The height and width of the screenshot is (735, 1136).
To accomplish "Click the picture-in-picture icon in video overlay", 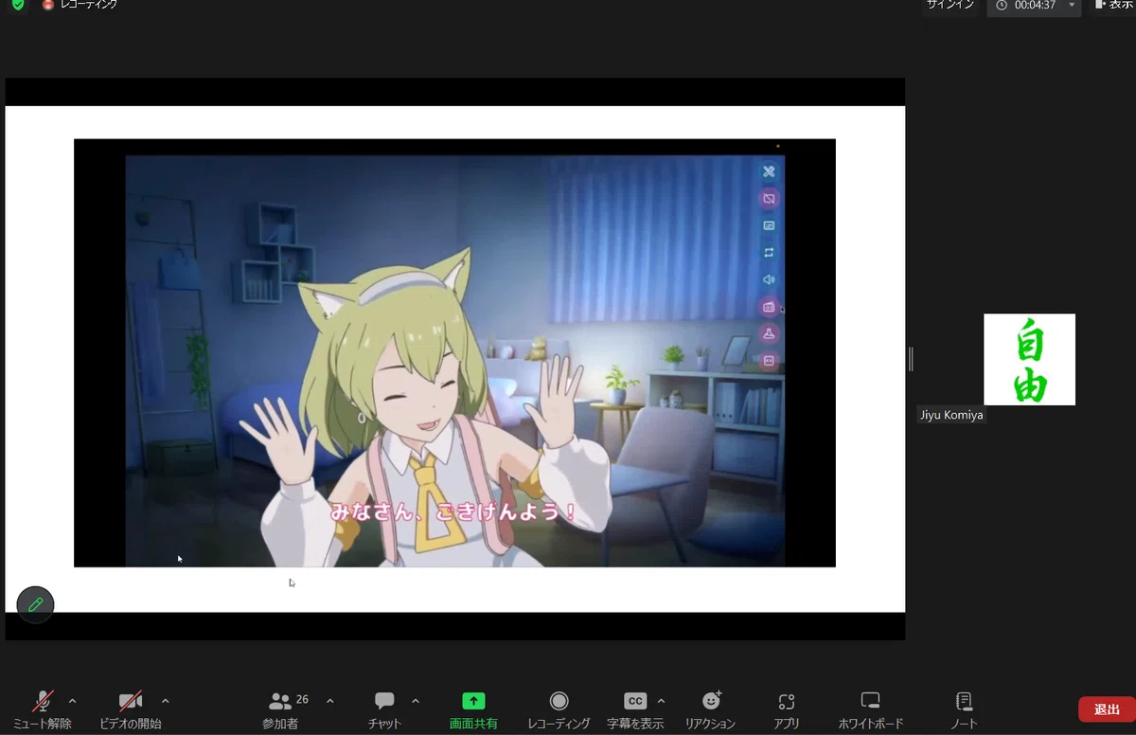I will tap(769, 225).
